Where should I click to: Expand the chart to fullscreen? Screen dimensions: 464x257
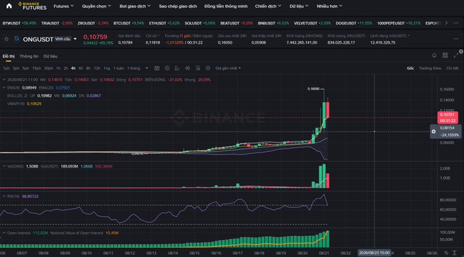pos(456,56)
